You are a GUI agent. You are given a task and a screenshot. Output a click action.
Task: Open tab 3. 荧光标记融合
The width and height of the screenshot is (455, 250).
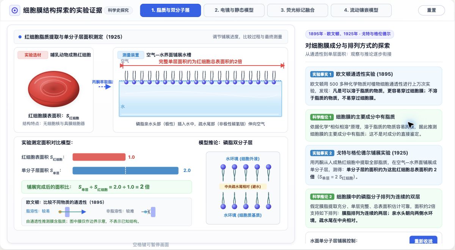(x=298, y=11)
